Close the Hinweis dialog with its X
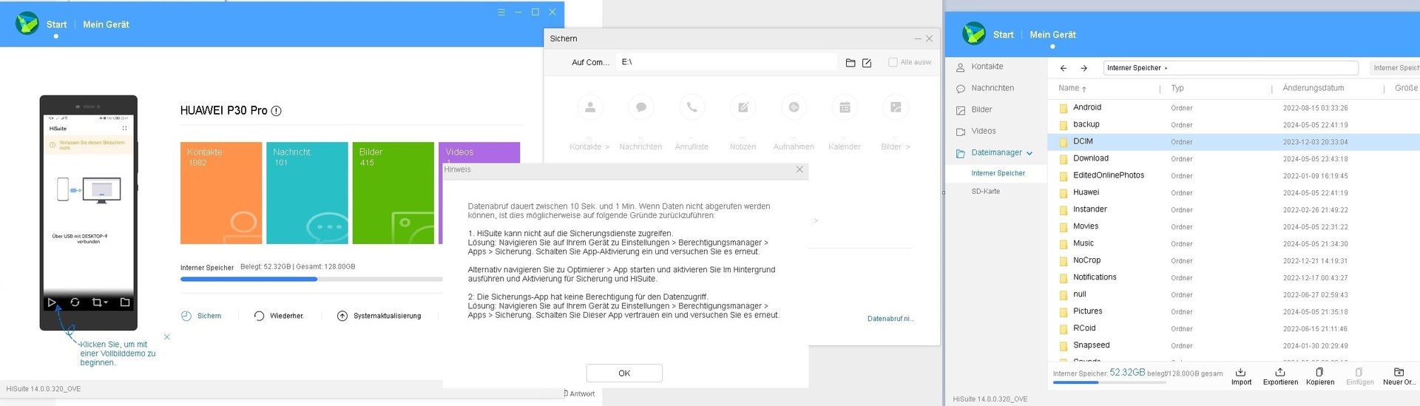 click(x=799, y=169)
